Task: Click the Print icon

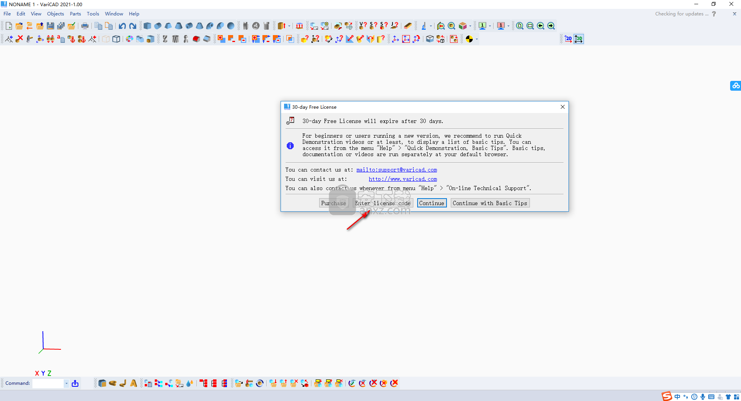Action: coord(85,26)
